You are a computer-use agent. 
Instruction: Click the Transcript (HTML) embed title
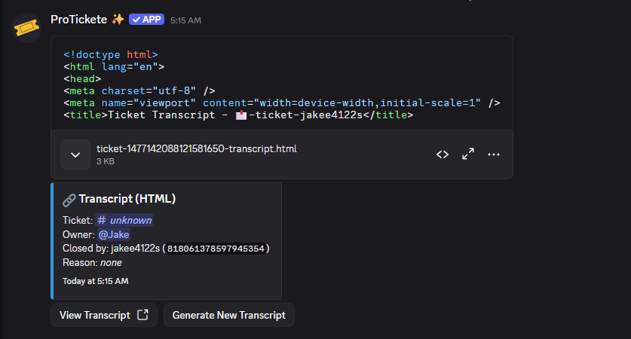(127, 199)
